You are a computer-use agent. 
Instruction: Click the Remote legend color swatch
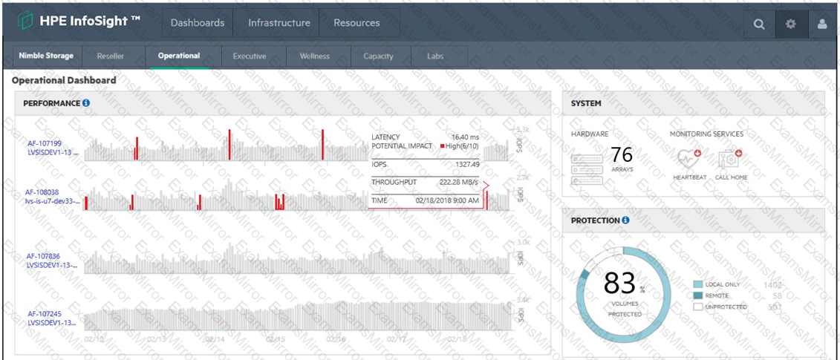(697, 295)
